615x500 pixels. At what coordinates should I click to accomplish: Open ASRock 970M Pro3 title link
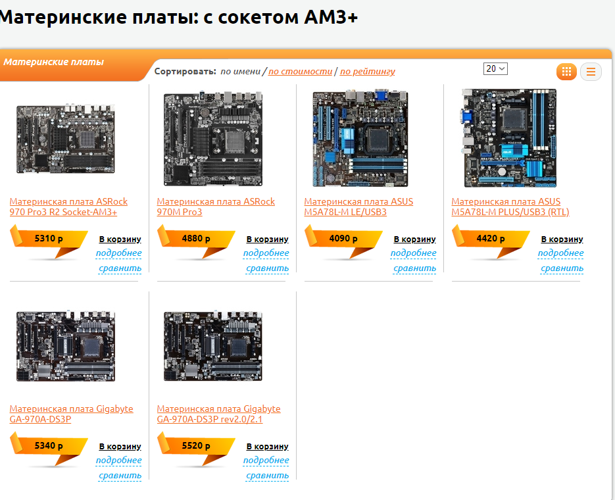pyautogui.click(x=216, y=207)
